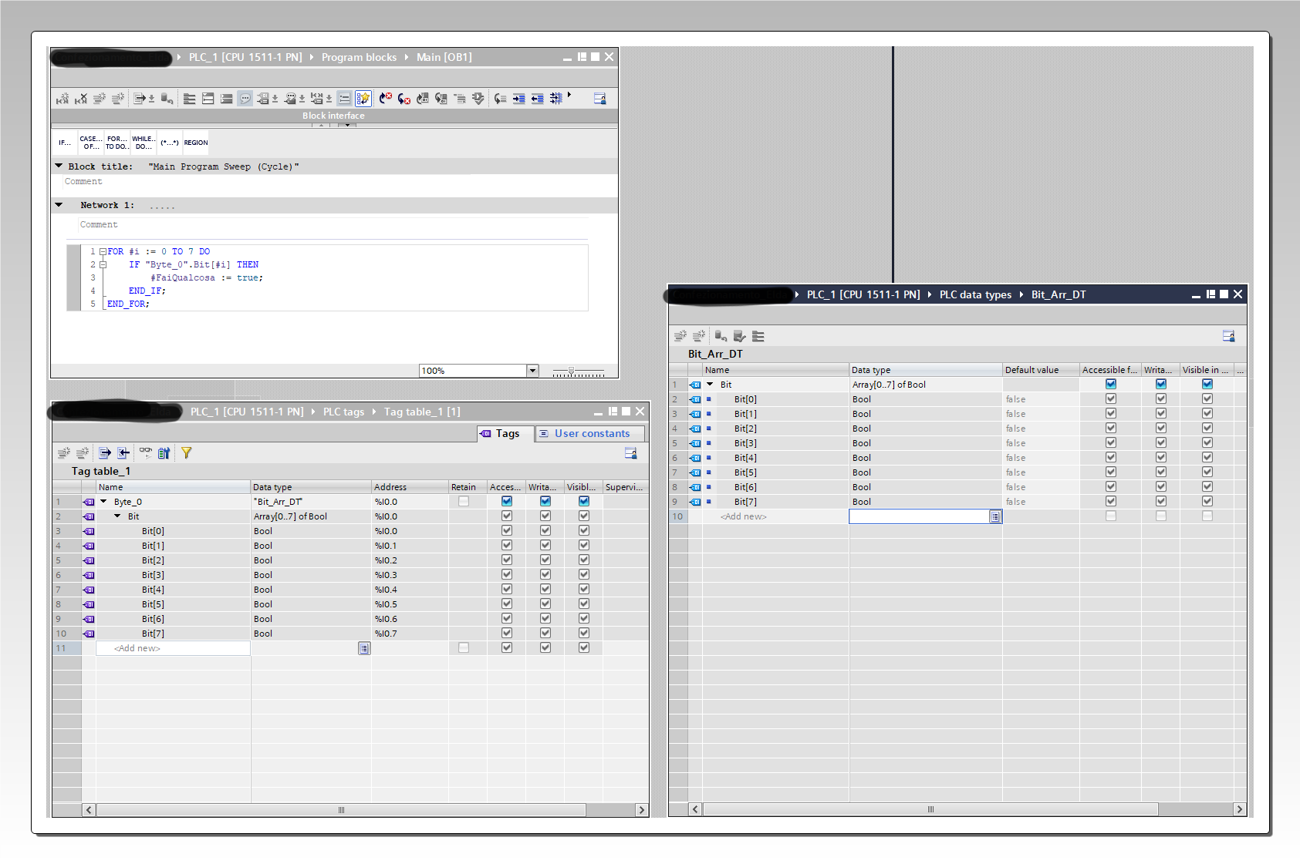Insert an IF statement snippet
Image resolution: width=1300 pixels, height=864 pixels.
pos(65,143)
